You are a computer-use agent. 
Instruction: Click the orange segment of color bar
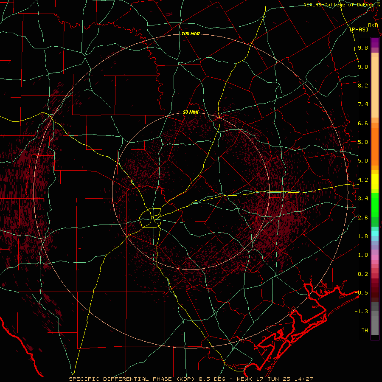point(375,146)
